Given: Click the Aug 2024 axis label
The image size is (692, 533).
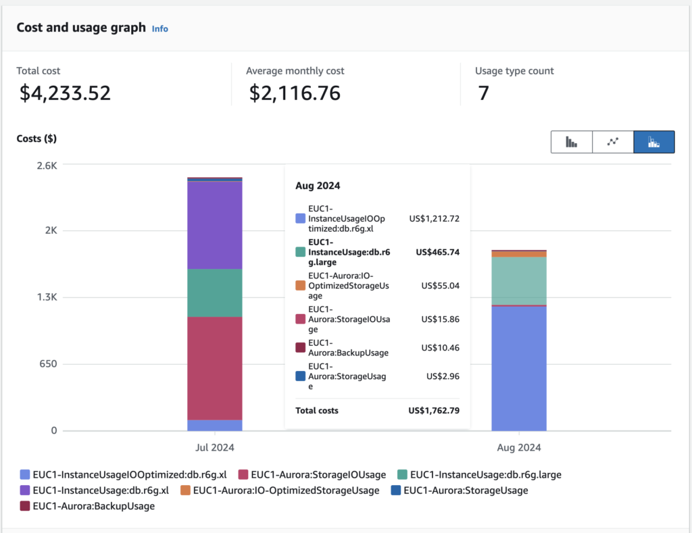Looking at the screenshot, I should tap(519, 447).
